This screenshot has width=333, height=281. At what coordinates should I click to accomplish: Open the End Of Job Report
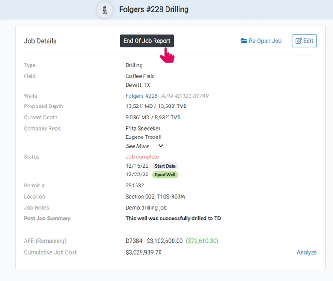tap(147, 41)
